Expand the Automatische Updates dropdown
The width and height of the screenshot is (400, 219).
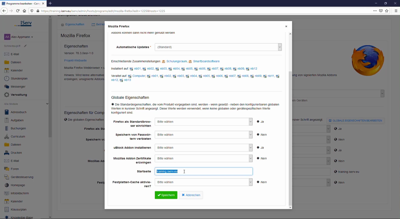(218, 47)
